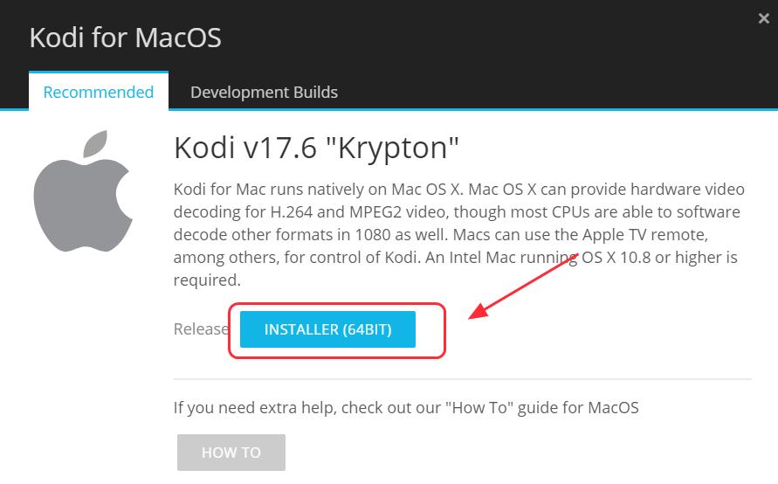Image resolution: width=778 pixels, height=484 pixels.
Task: Click the Kodi v17.6 "Krypton" heading
Action: click(317, 147)
